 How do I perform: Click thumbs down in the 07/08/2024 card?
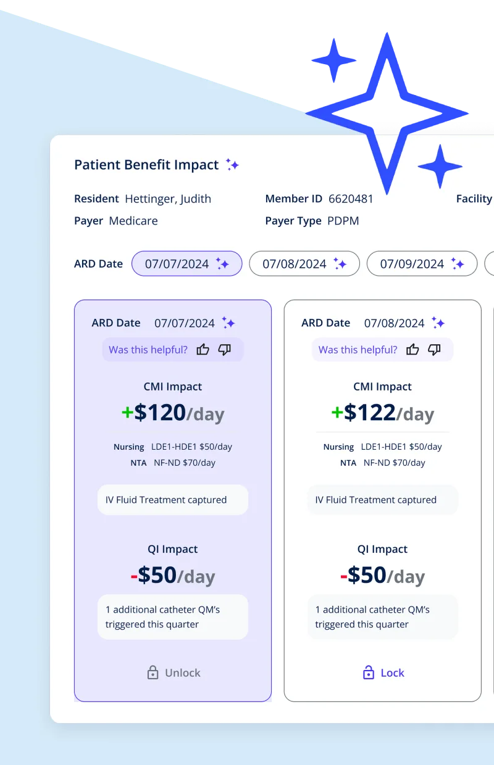click(435, 350)
